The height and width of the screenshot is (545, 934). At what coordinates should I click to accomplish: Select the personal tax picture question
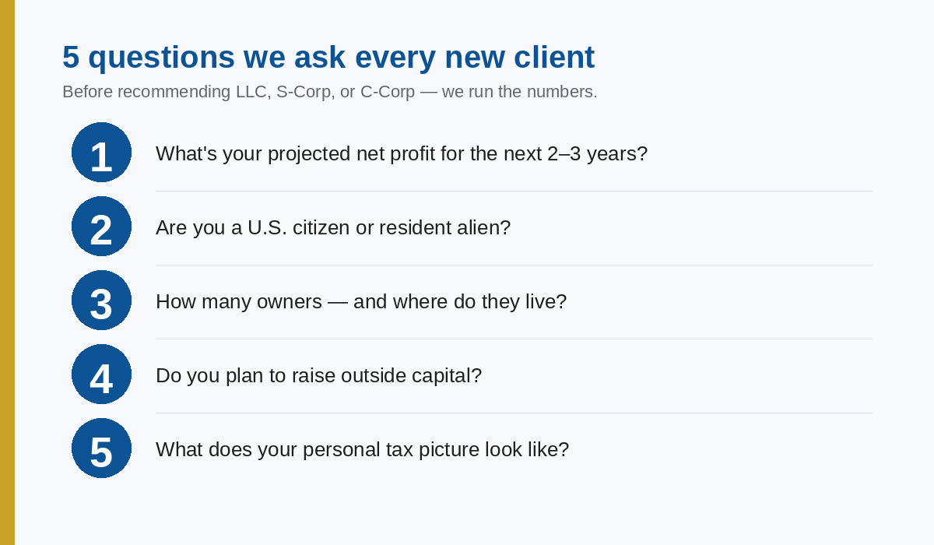[362, 449]
